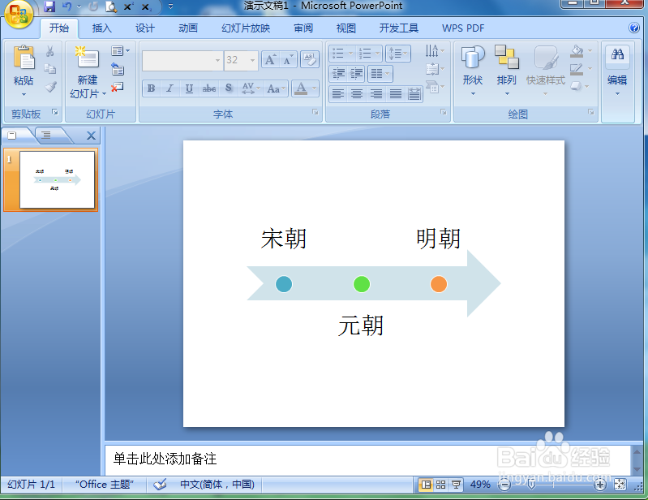This screenshot has height=500, width=648.
Task: Expand the bullets list dropdown
Action: pyautogui.click(x=350, y=54)
